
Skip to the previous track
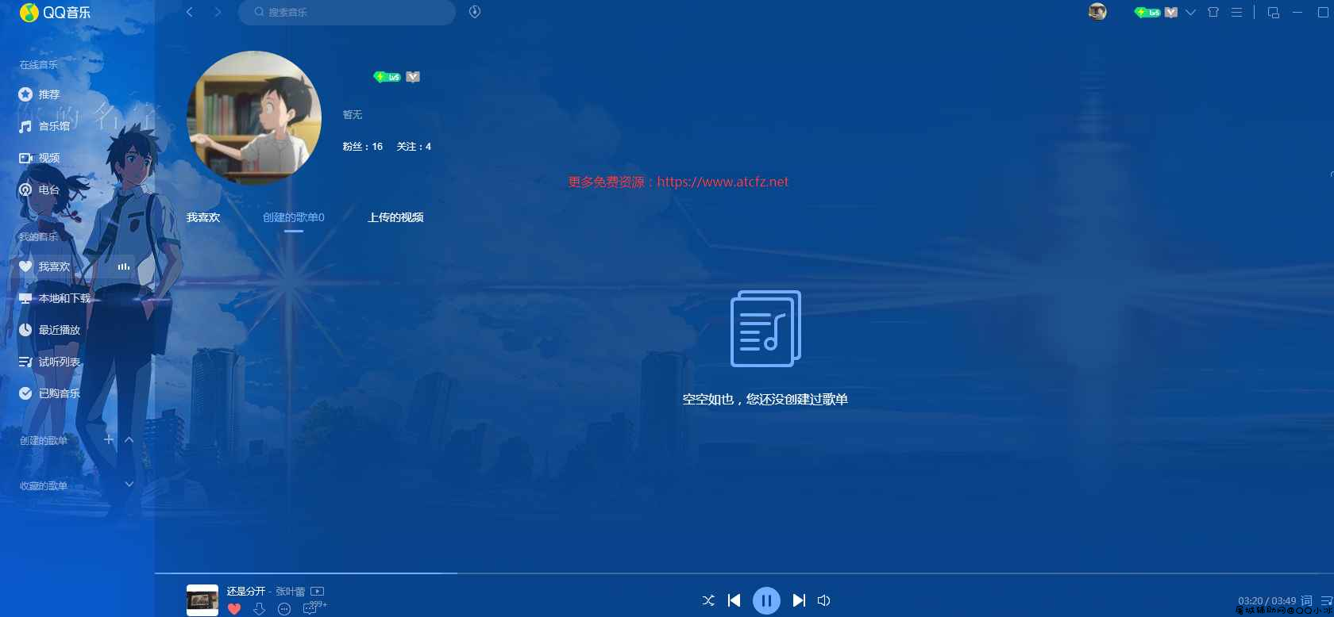coord(734,600)
